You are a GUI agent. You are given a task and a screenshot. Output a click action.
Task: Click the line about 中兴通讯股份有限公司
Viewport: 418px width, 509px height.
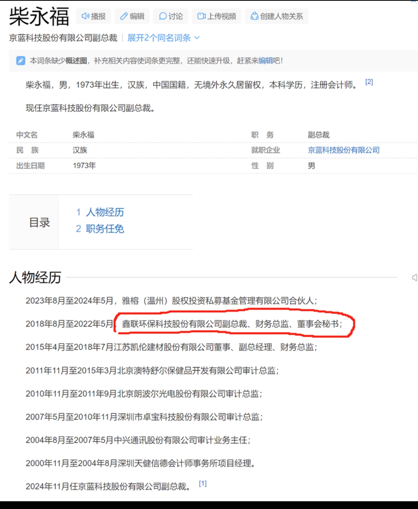(x=138, y=440)
